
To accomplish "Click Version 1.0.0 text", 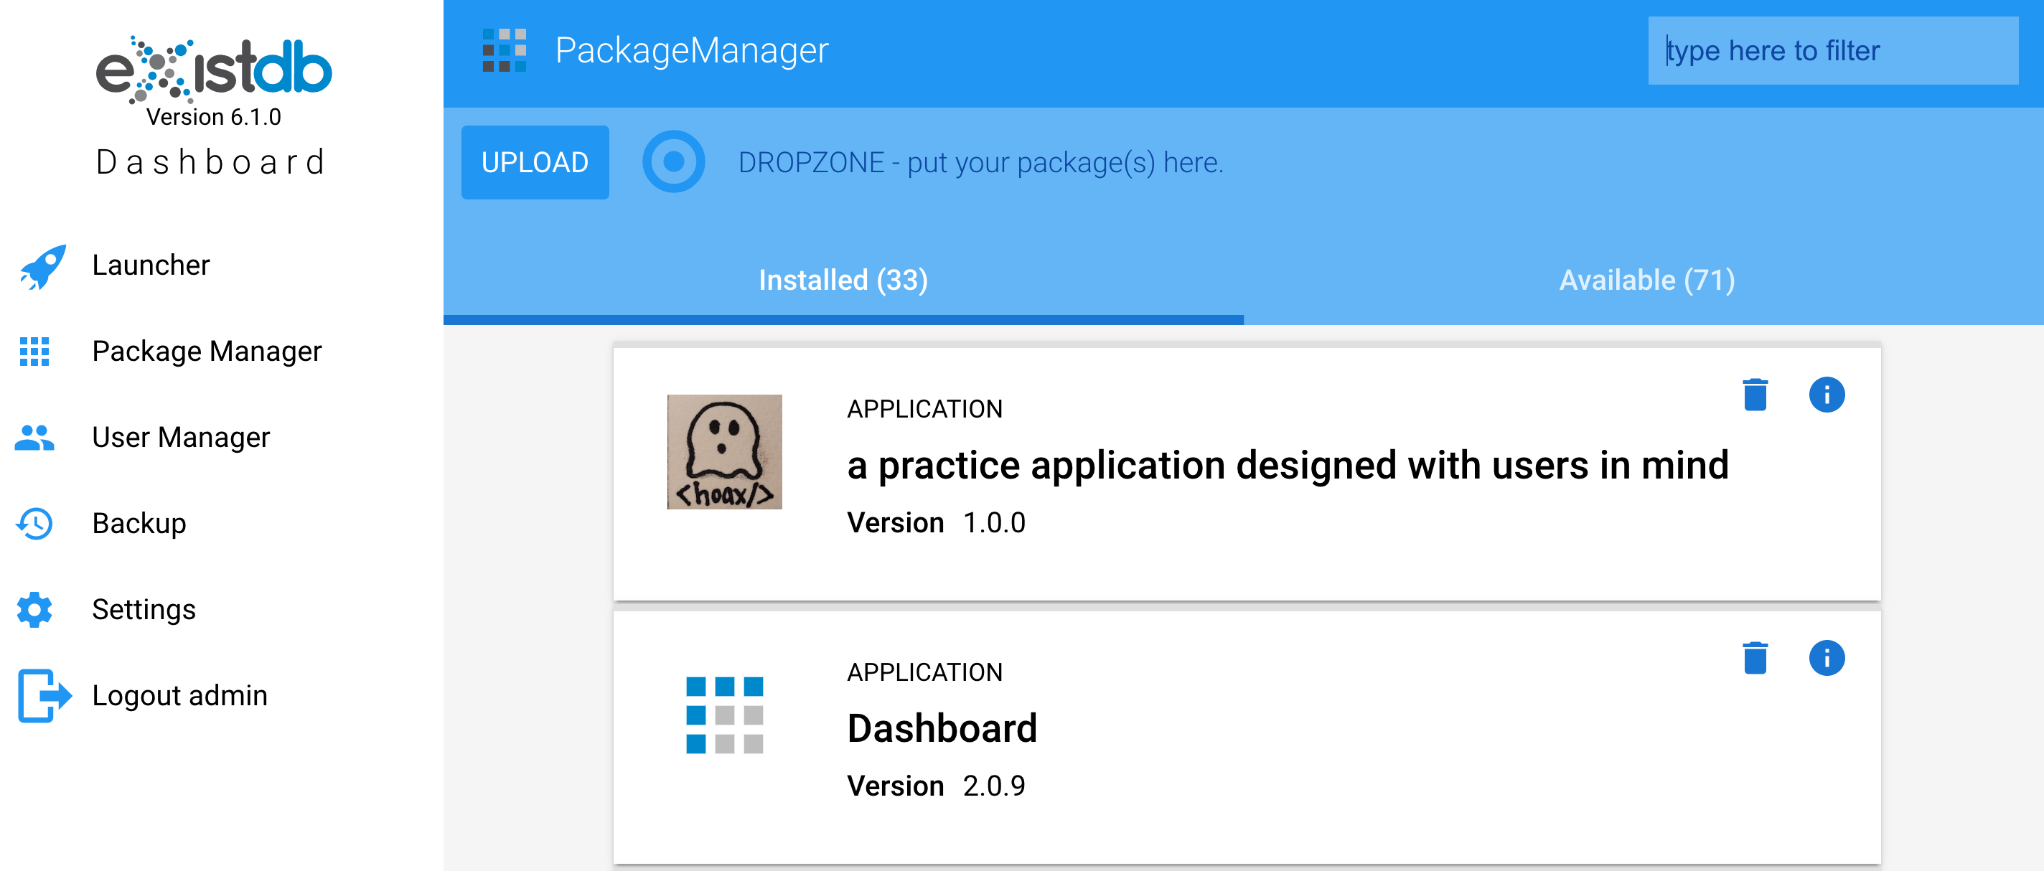I will coord(937,523).
